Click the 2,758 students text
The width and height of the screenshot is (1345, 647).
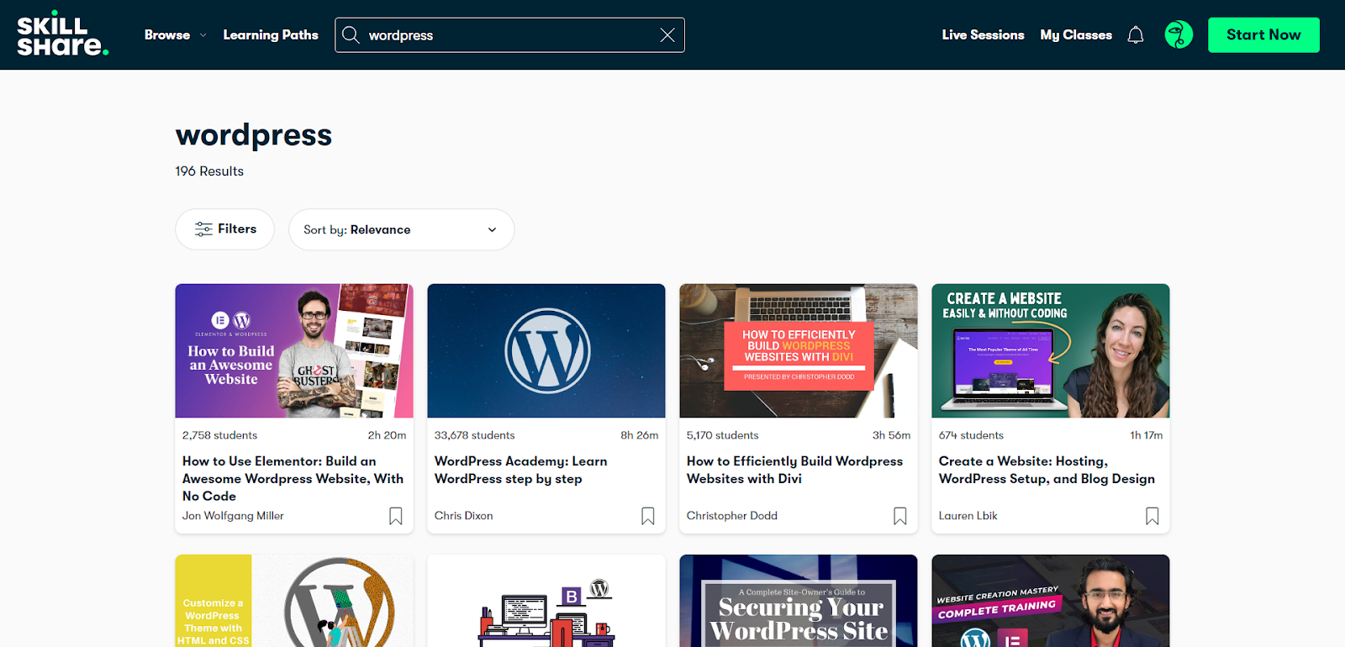click(x=220, y=435)
